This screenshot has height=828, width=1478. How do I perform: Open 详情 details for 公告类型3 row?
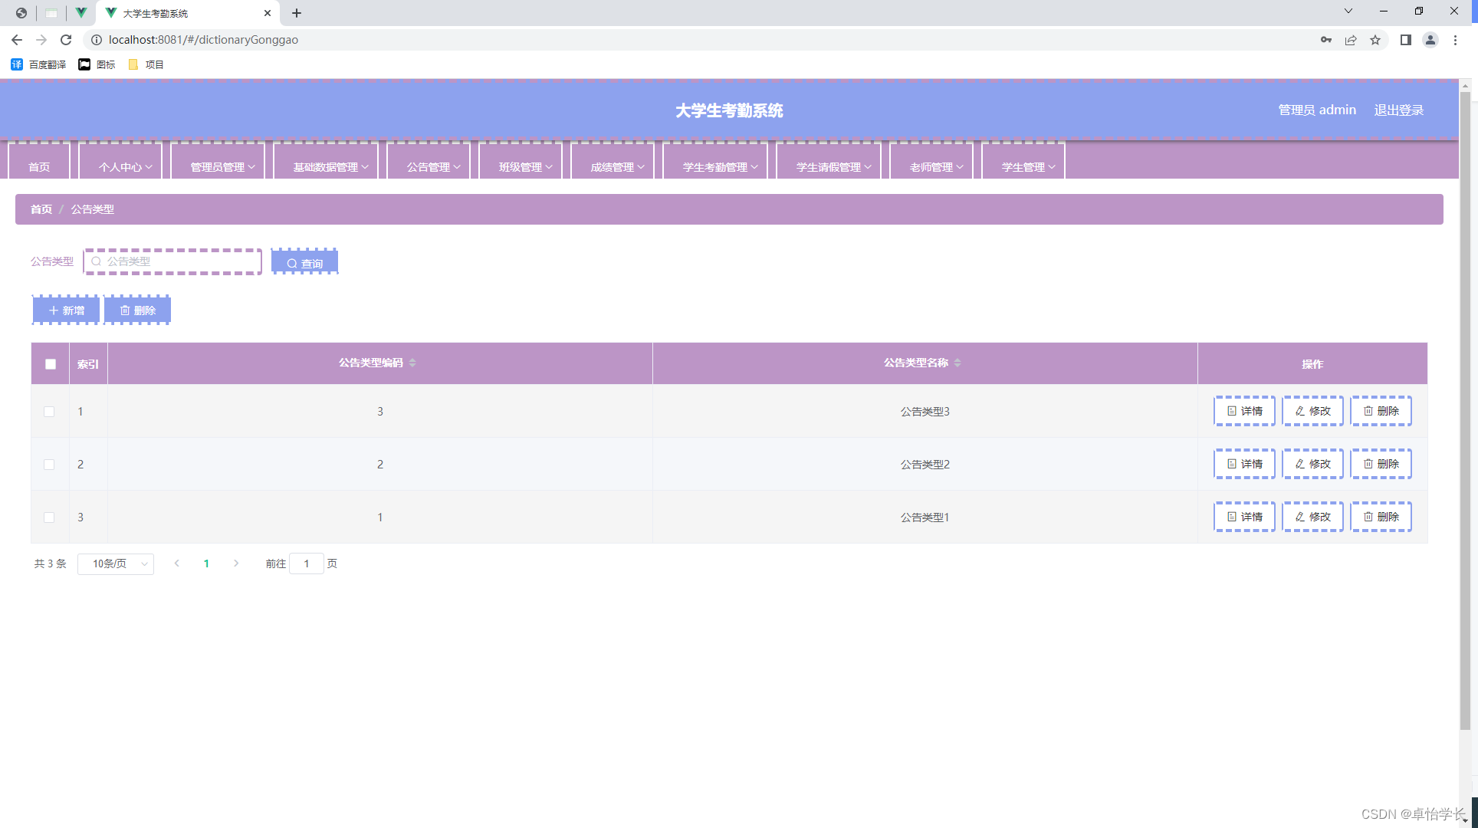1244,412
